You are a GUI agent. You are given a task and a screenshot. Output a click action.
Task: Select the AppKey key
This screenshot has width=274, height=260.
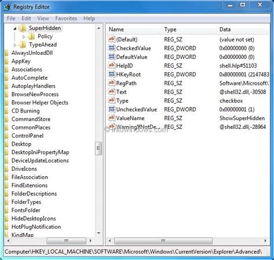tap(21, 61)
